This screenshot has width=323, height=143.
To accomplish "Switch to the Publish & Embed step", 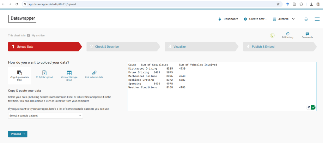I will [x=278, y=47].
